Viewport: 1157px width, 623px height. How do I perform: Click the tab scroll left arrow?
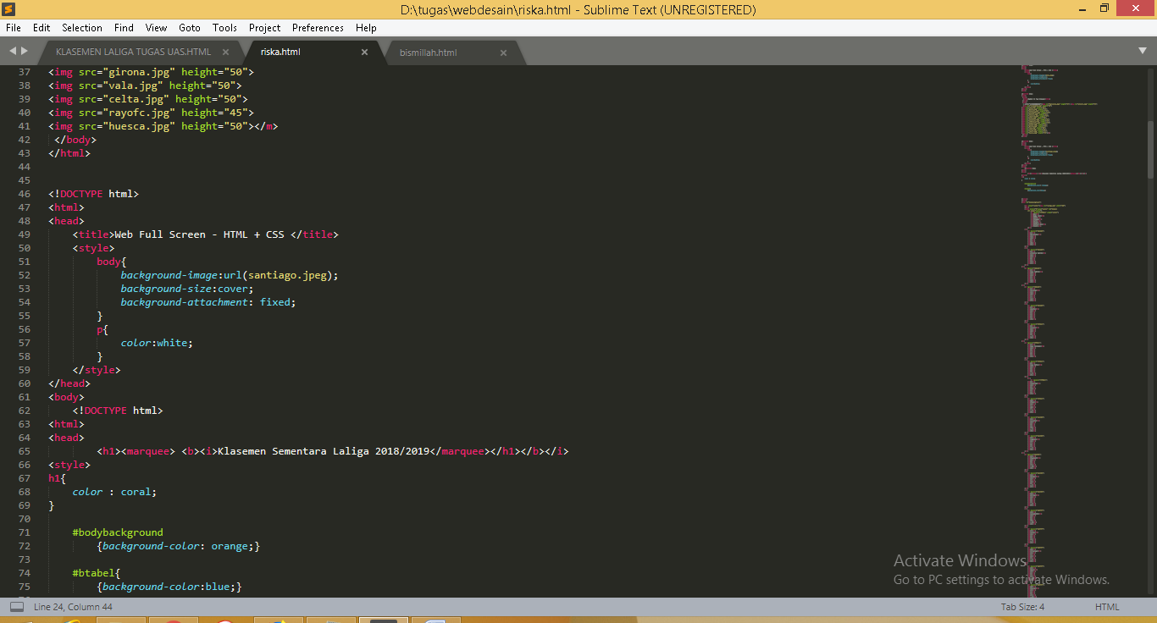[13, 52]
